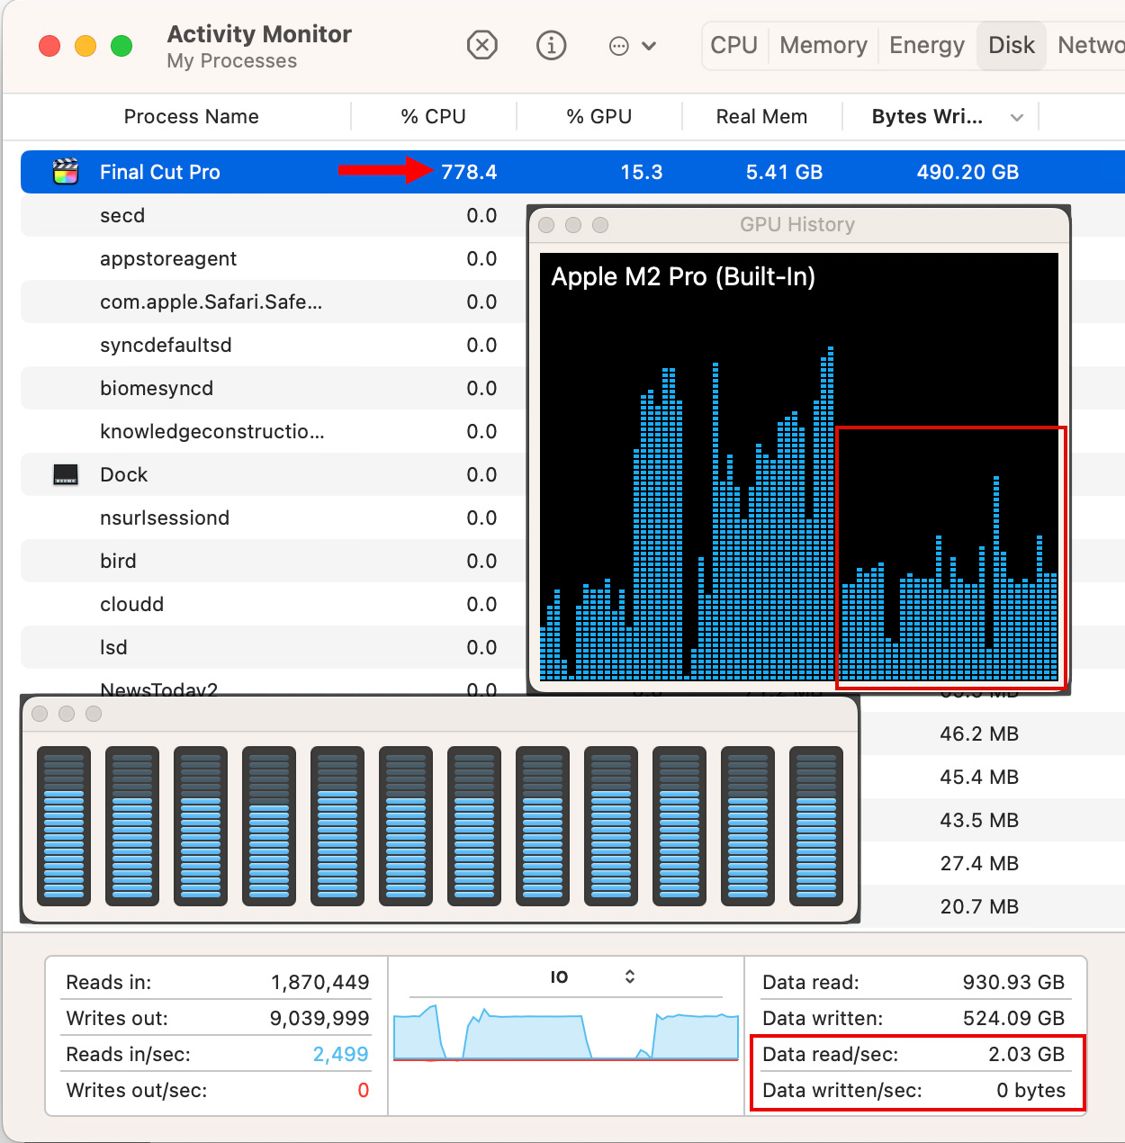Click the Apple M2 Pro GPU graph
The width and height of the screenshot is (1125, 1143).
[799, 466]
